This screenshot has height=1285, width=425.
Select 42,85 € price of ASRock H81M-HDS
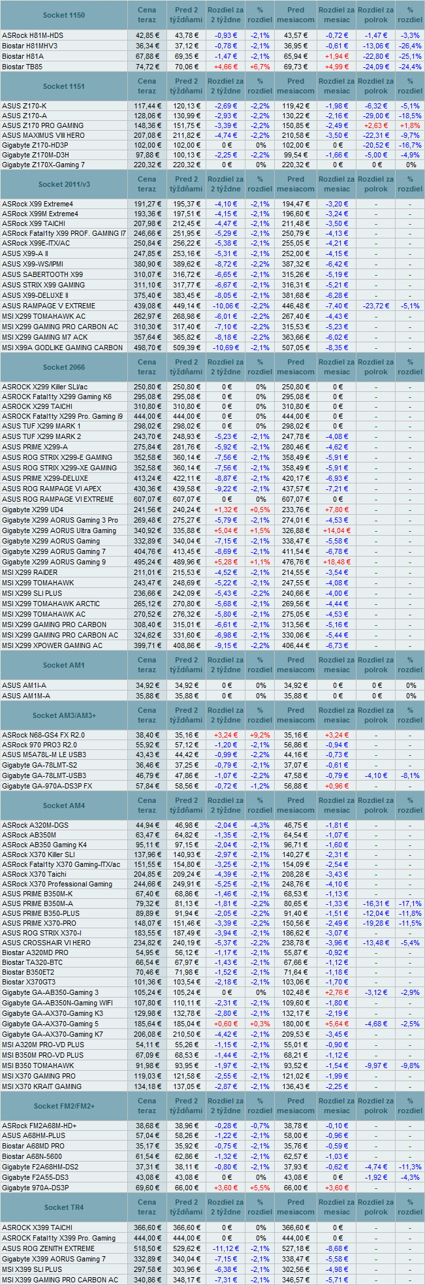[x=148, y=35]
